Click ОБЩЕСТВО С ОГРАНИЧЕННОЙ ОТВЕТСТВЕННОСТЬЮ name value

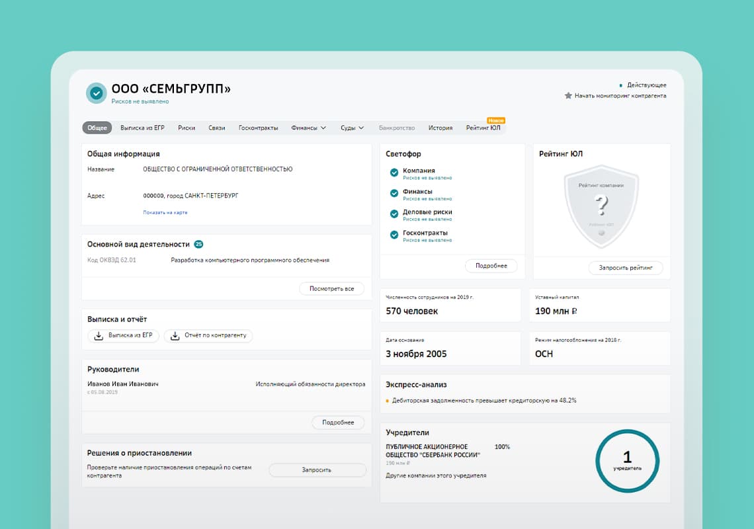(x=218, y=169)
